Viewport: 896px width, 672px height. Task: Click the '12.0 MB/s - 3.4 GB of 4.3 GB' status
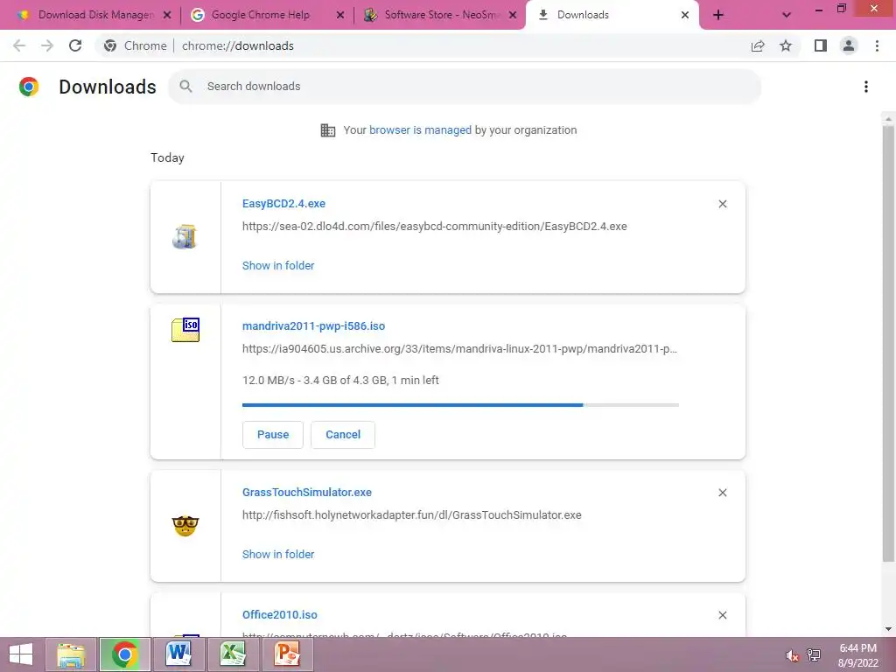(340, 381)
